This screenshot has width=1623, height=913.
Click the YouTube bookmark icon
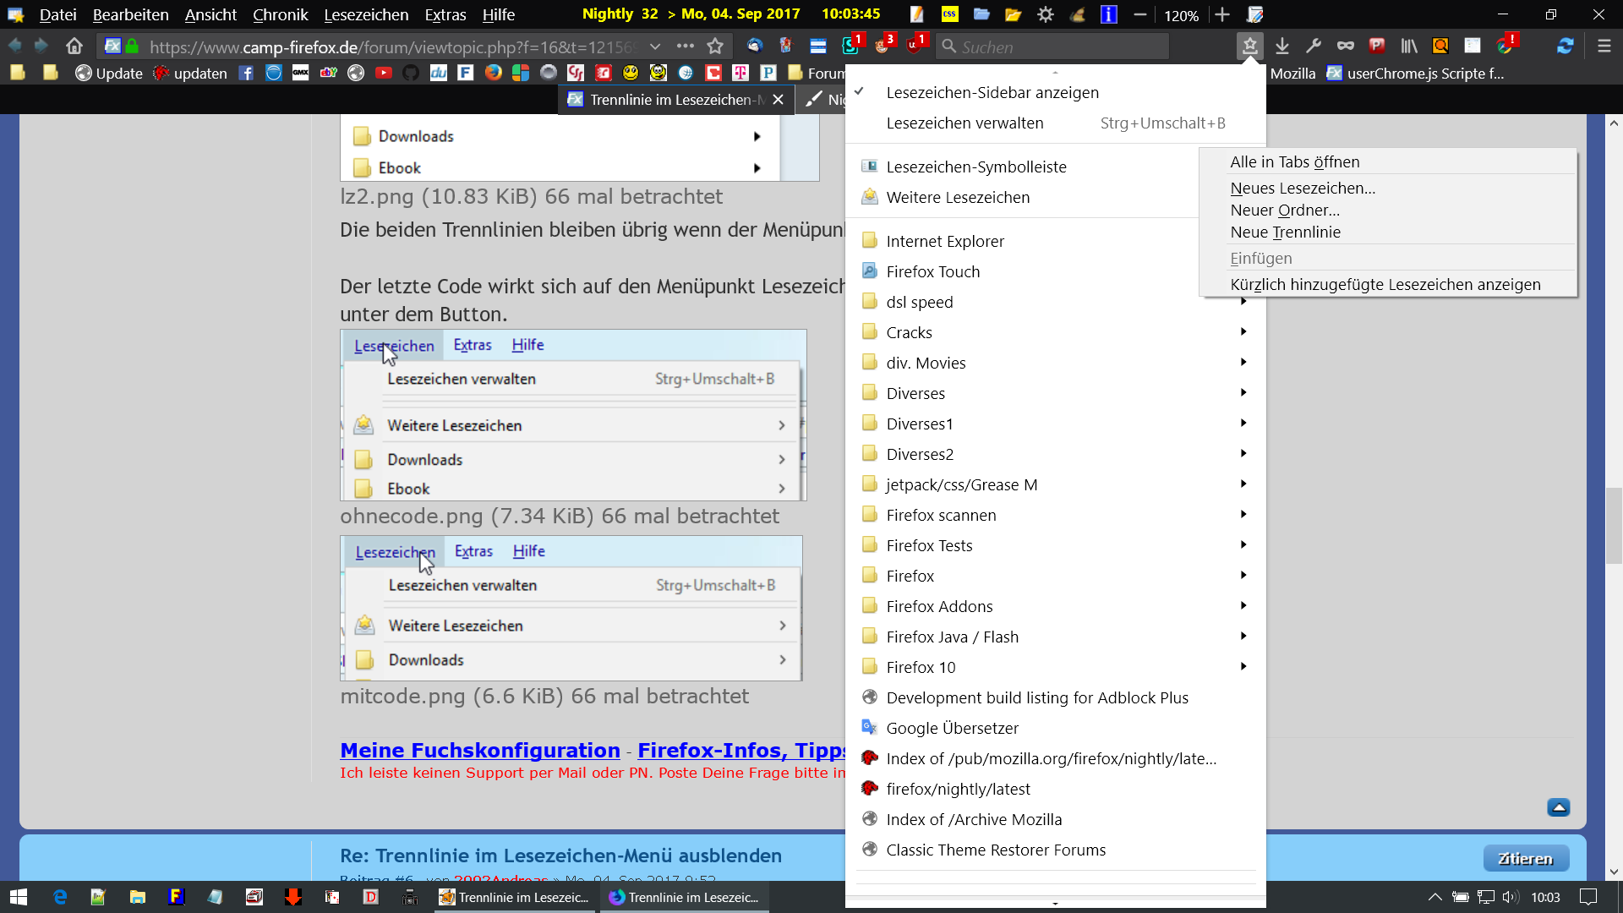tap(384, 74)
